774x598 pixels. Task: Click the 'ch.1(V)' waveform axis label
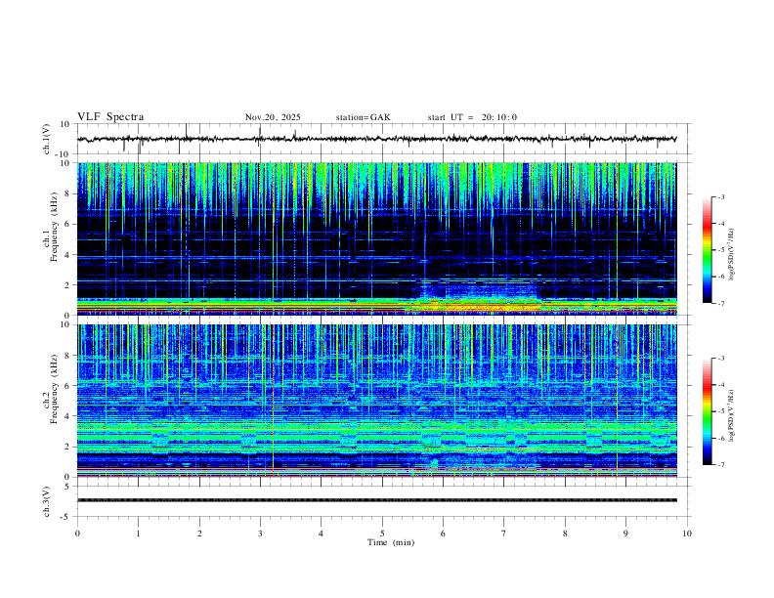point(46,139)
